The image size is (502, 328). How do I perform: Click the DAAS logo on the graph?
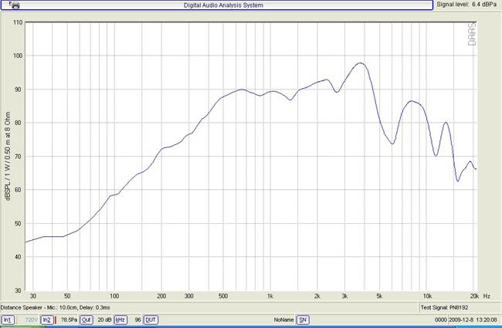[x=471, y=33]
